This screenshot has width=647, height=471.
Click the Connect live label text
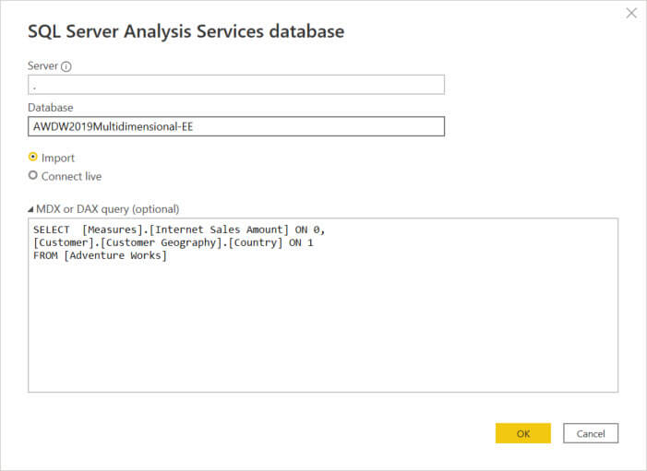point(71,176)
